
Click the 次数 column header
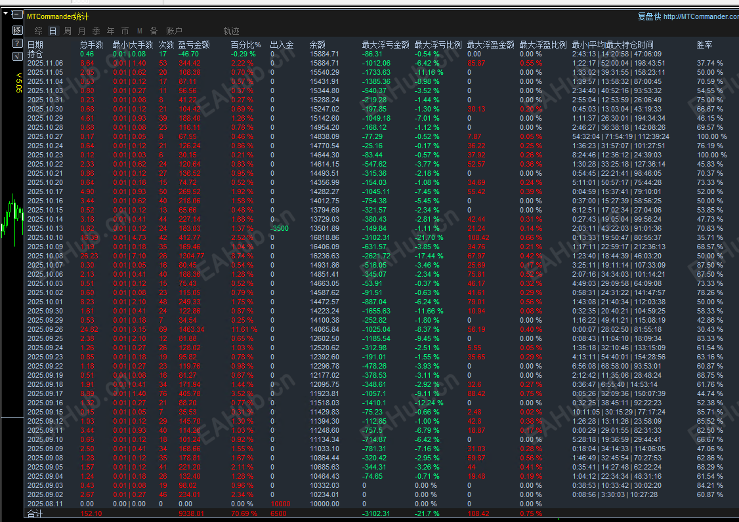[x=166, y=45]
